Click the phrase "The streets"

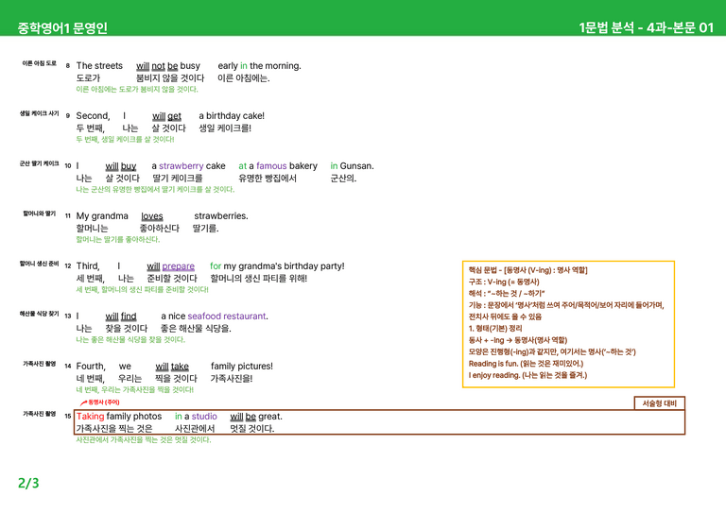pyautogui.click(x=99, y=66)
